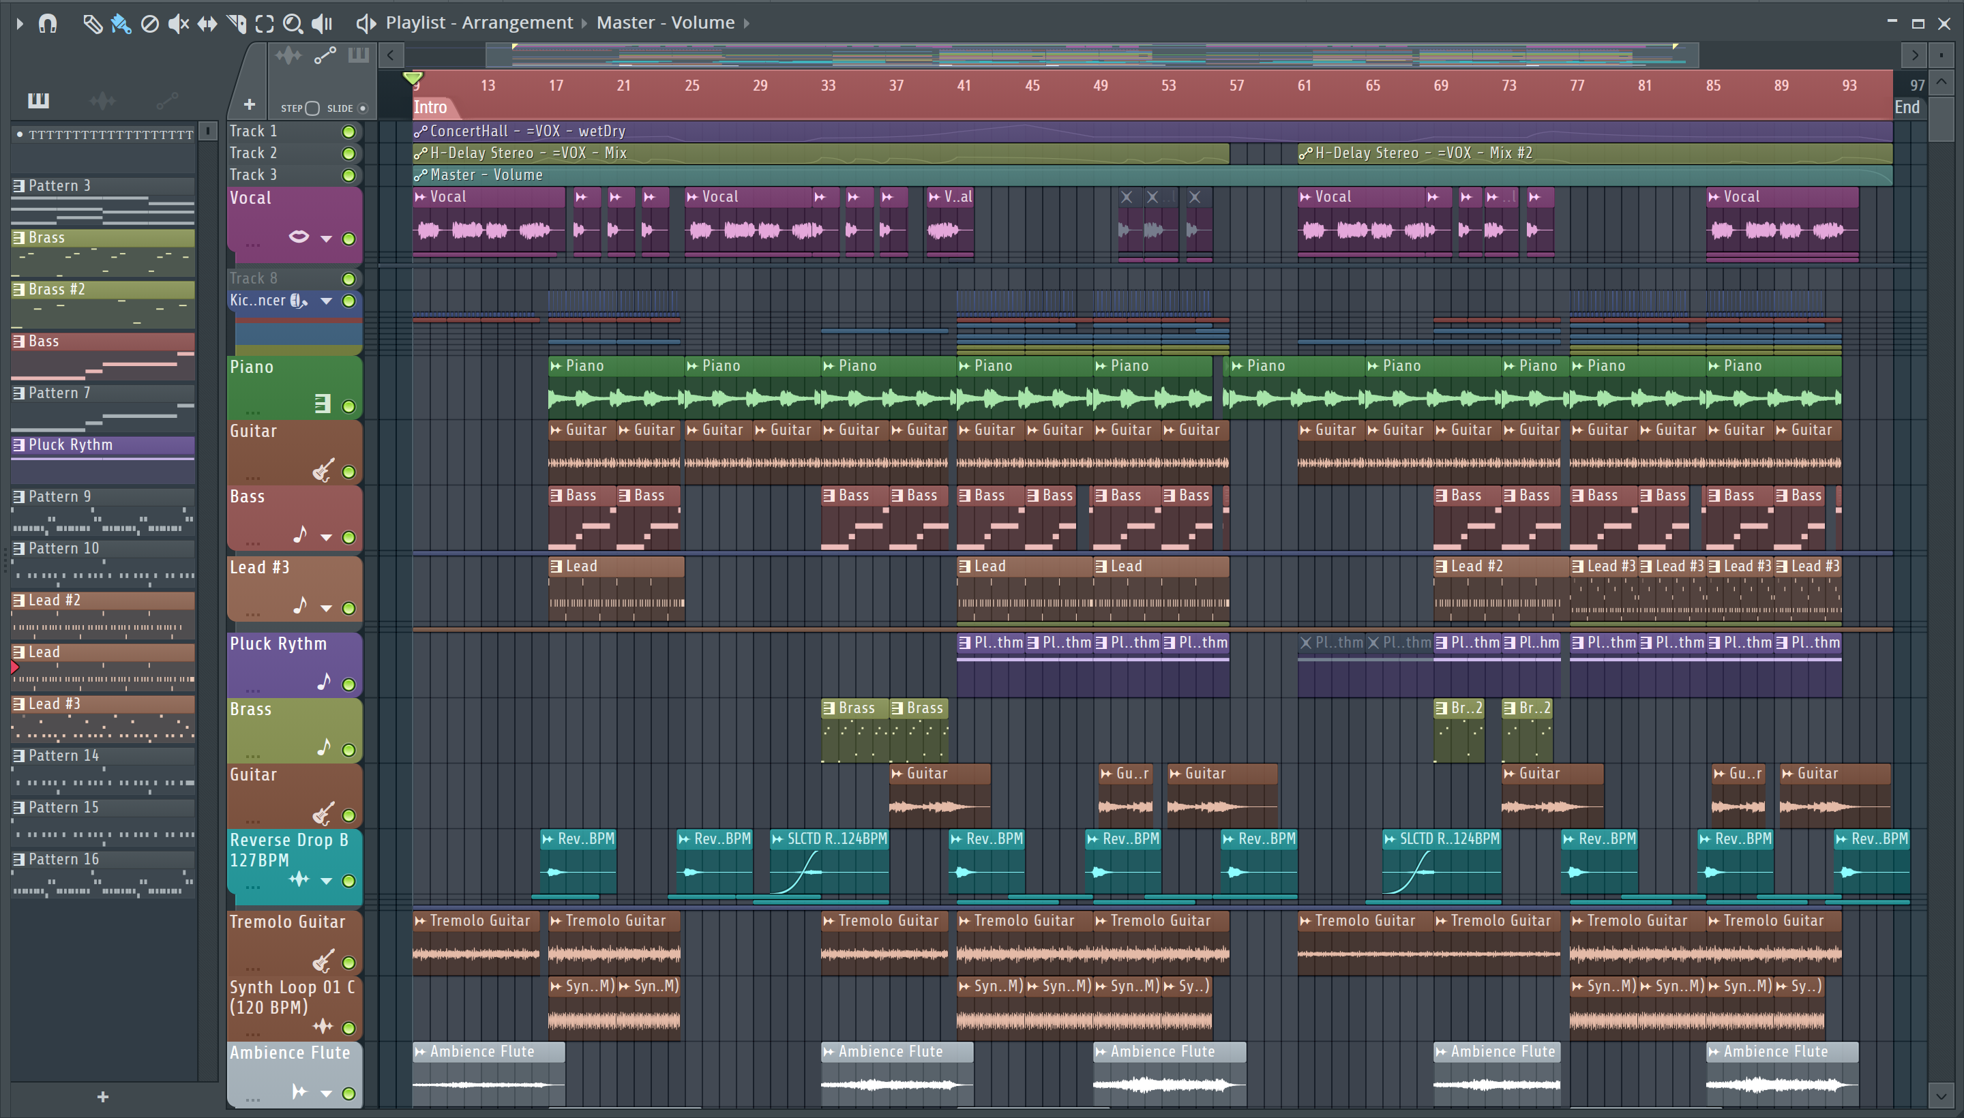The width and height of the screenshot is (1964, 1118).
Task: Select the Master - Volume automation clip
Action: point(1152,175)
